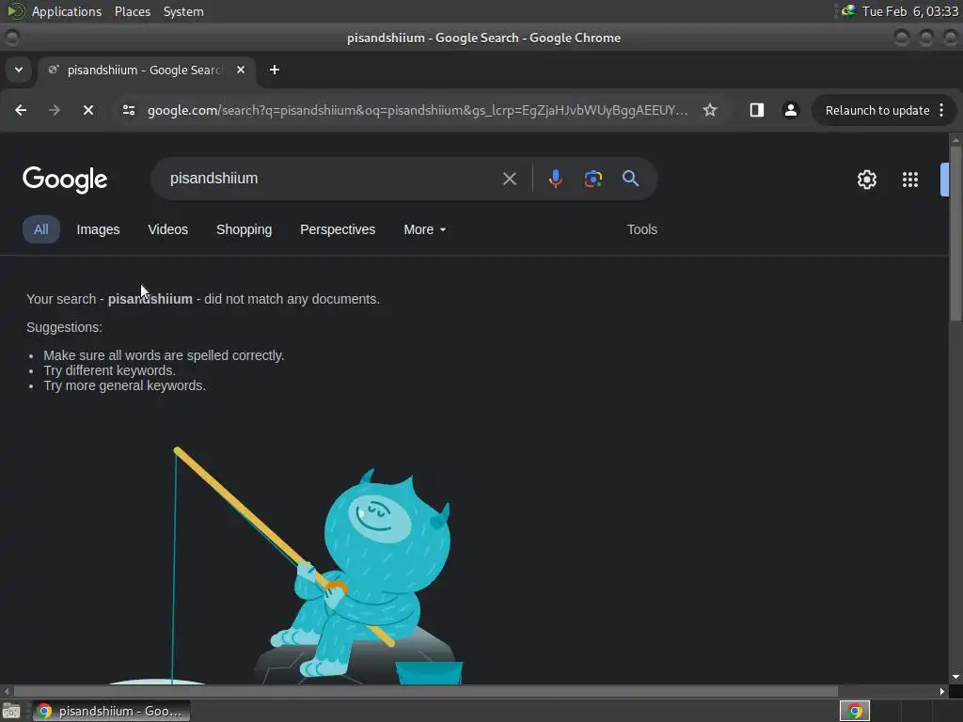Click the "Try different keywords." suggestion
The width and height of the screenshot is (963, 722).
pyautogui.click(x=109, y=370)
